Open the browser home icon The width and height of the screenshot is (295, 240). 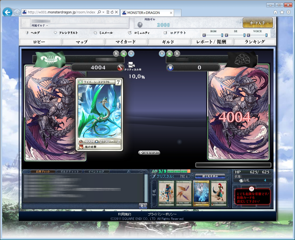coord(275,12)
